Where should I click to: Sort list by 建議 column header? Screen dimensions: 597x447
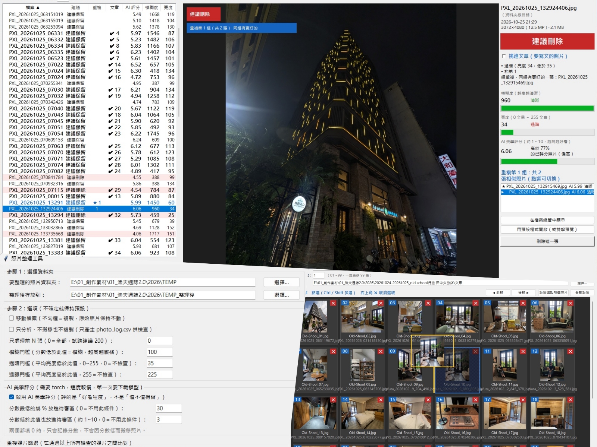76,7
